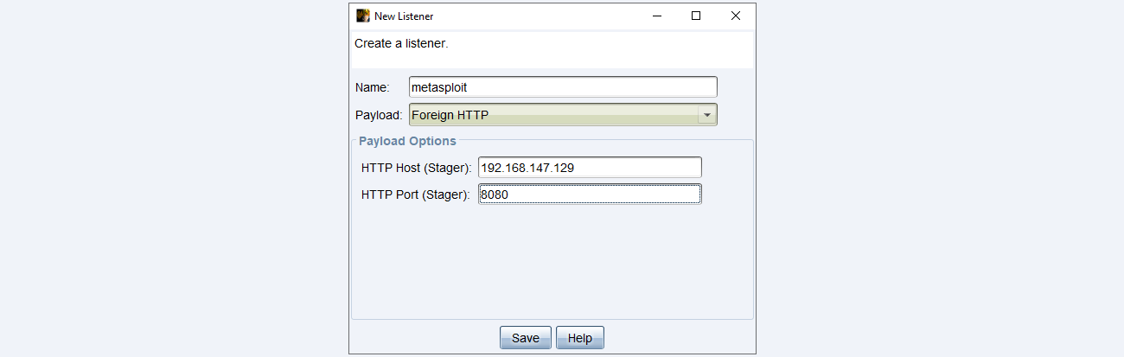Click the "HTTP Port (Stager):" label
1124x357 pixels.
pos(416,194)
